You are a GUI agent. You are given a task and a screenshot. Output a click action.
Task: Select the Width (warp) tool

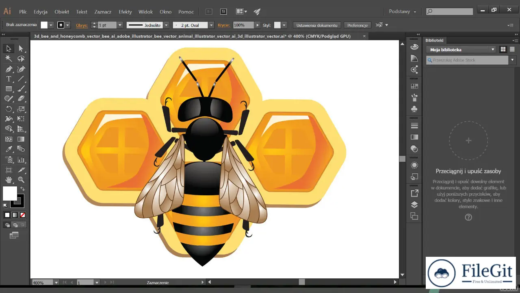click(9, 119)
